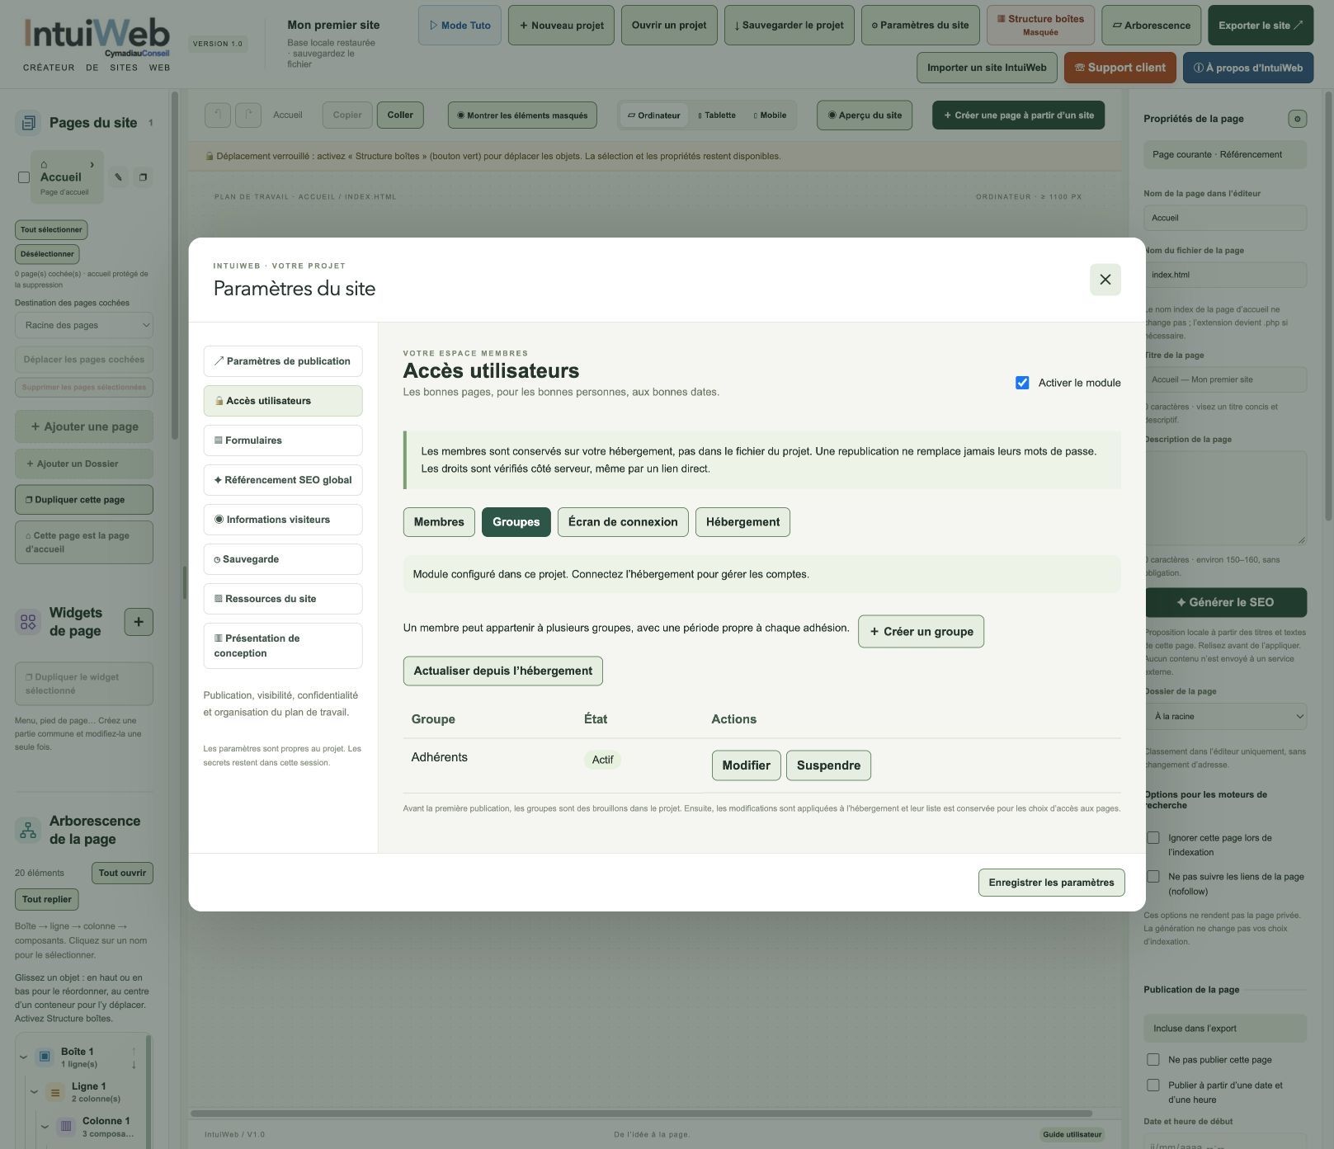The width and height of the screenshot is (1334, 1149).
Task: Switch to the Membres tab
Action: (x=439, y=522)
